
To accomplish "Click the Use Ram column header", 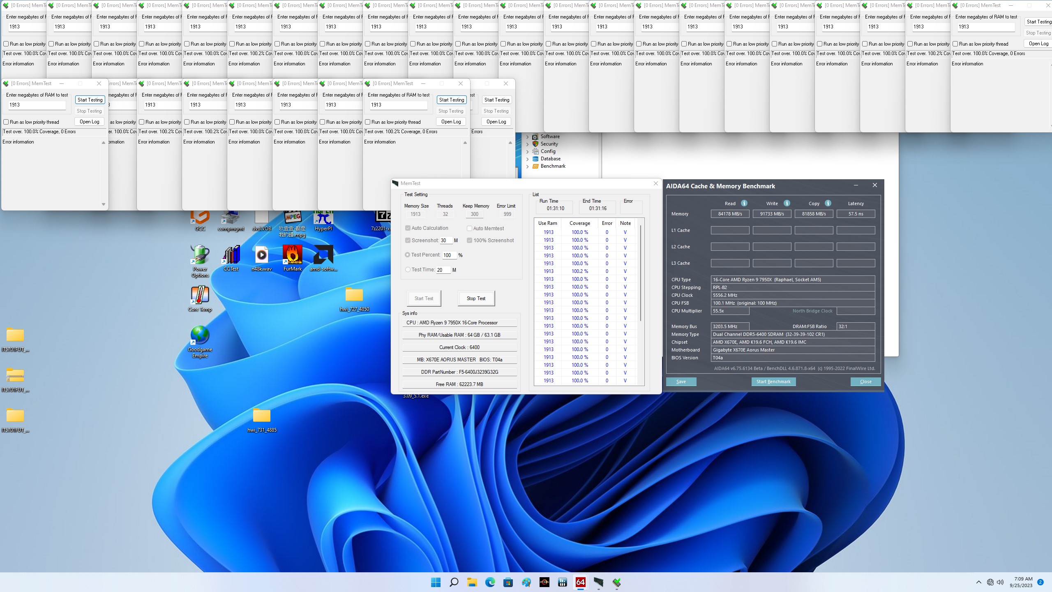I will (x=548, y=223).
